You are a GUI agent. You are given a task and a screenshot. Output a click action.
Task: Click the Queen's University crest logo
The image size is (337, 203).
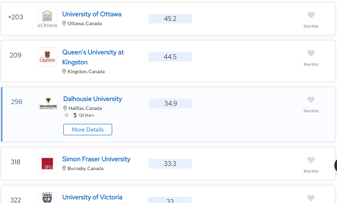pyautogui.click(x=47, y=57)
